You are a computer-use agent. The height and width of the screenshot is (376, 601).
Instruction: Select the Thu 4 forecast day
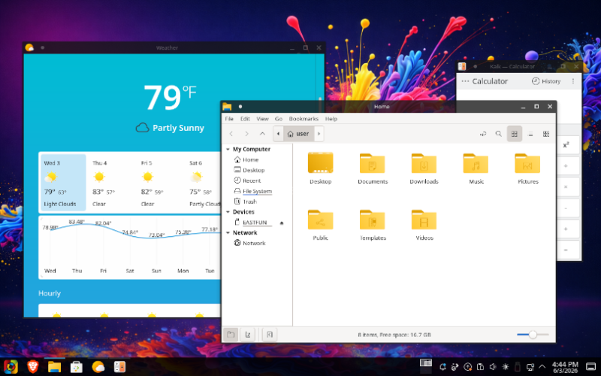pyautogui.click(x=110, y=183)
